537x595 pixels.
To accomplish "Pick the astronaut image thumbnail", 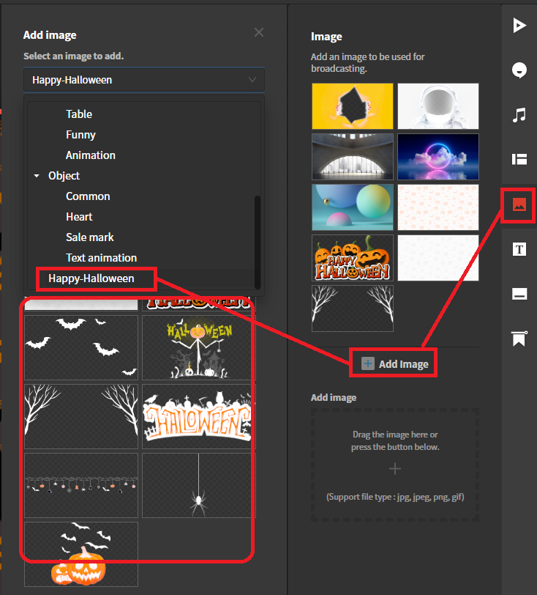I will click(438, 106).
